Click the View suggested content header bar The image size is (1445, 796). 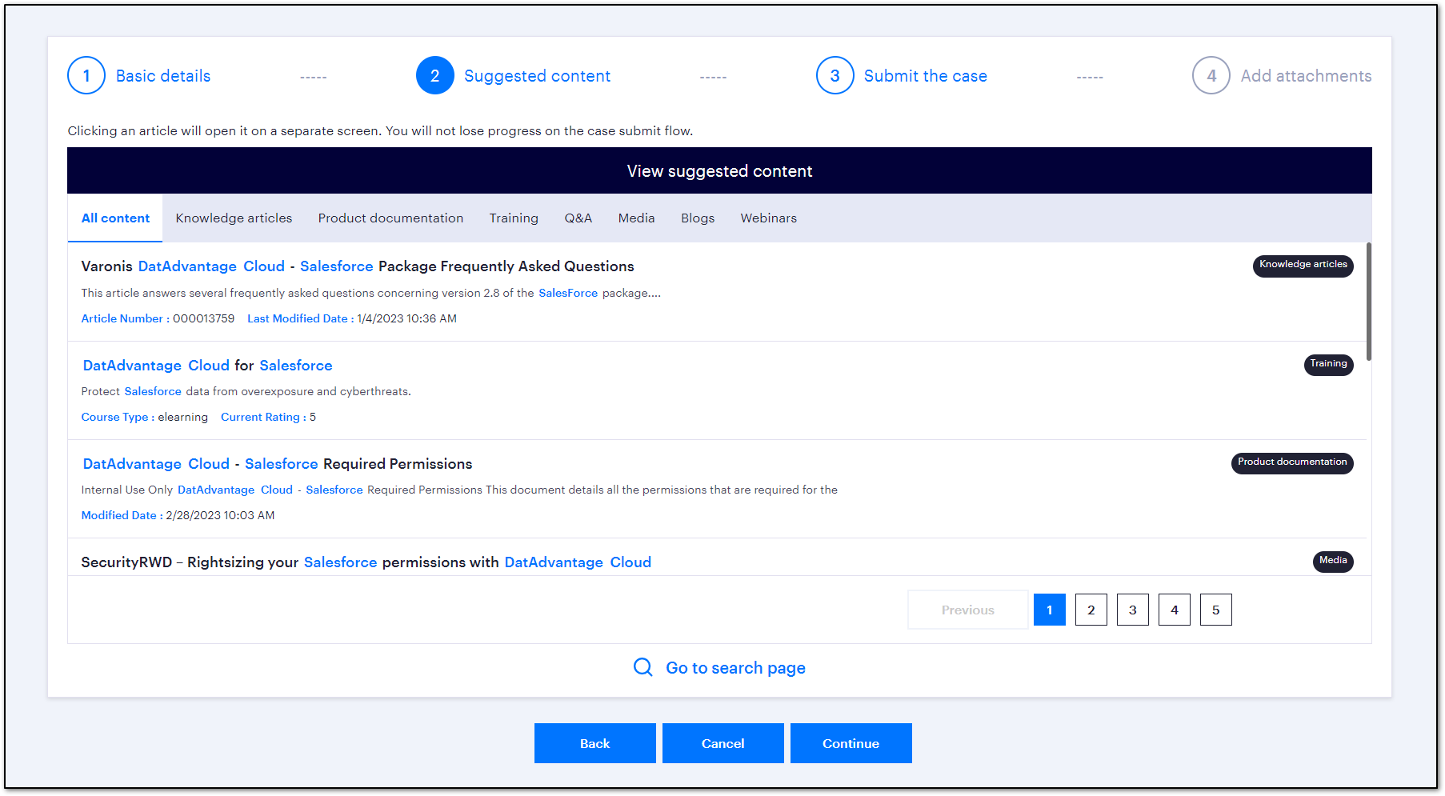719,170
